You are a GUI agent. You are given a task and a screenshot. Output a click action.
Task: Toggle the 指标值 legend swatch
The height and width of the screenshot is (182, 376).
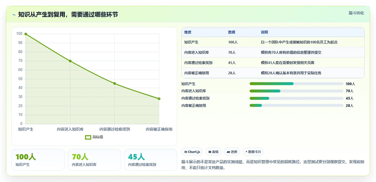88,137
